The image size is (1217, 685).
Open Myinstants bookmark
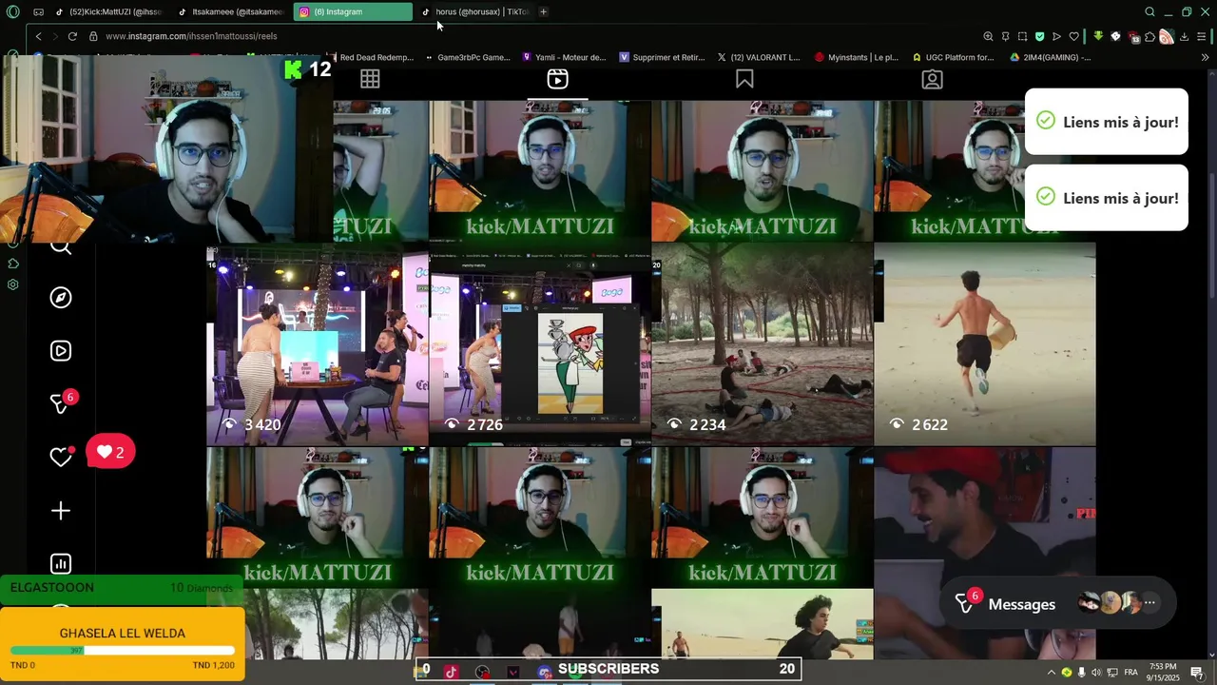[856, 57]
